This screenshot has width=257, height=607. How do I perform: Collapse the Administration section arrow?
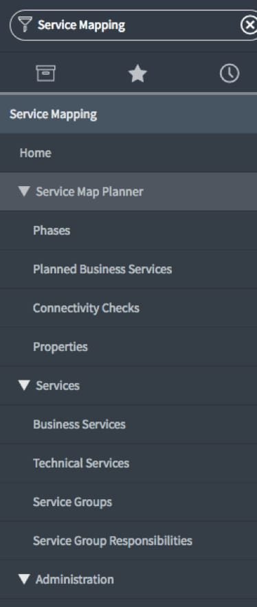(x=24, y=579)
